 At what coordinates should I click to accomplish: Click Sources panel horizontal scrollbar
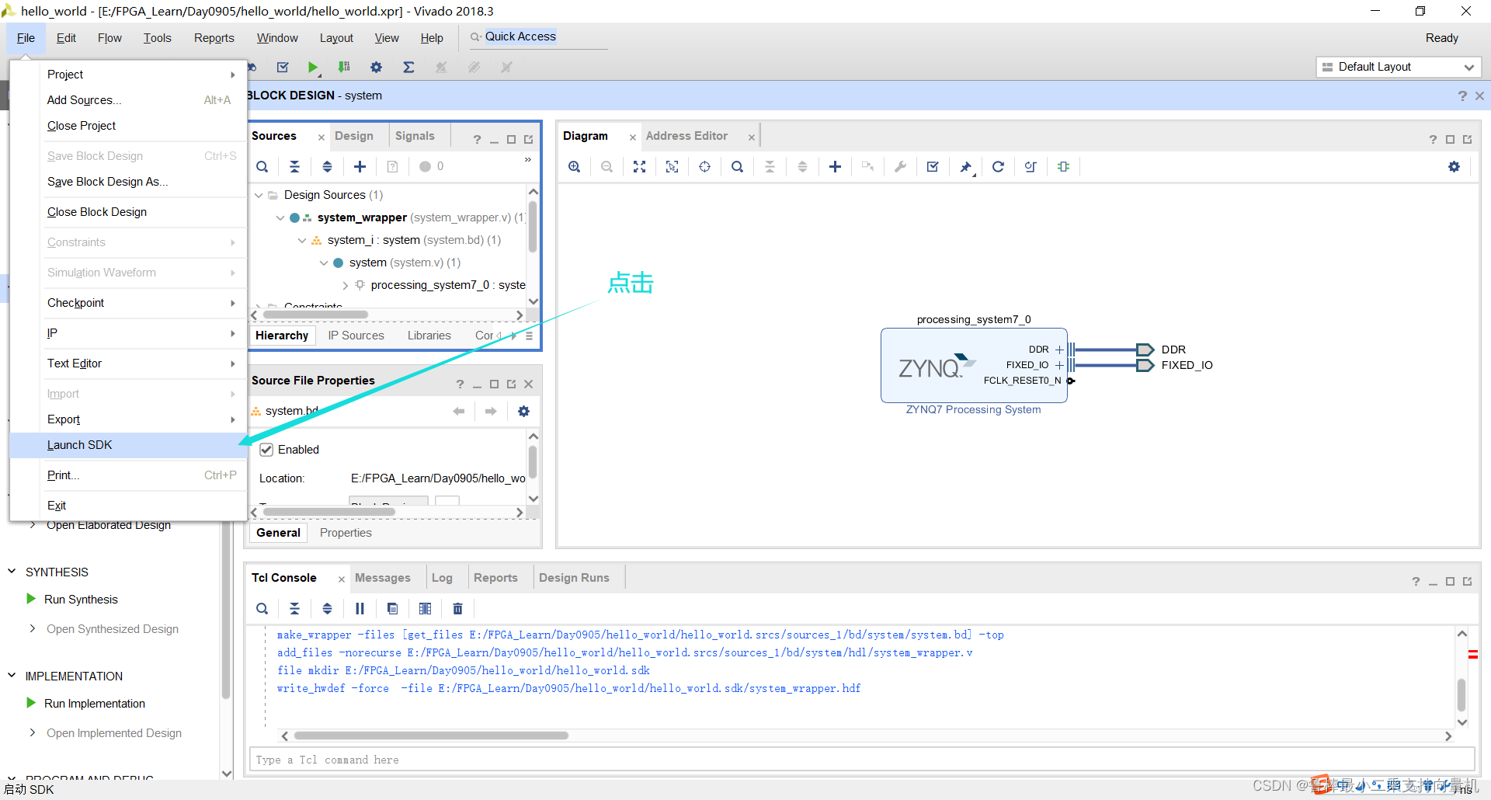315,315
